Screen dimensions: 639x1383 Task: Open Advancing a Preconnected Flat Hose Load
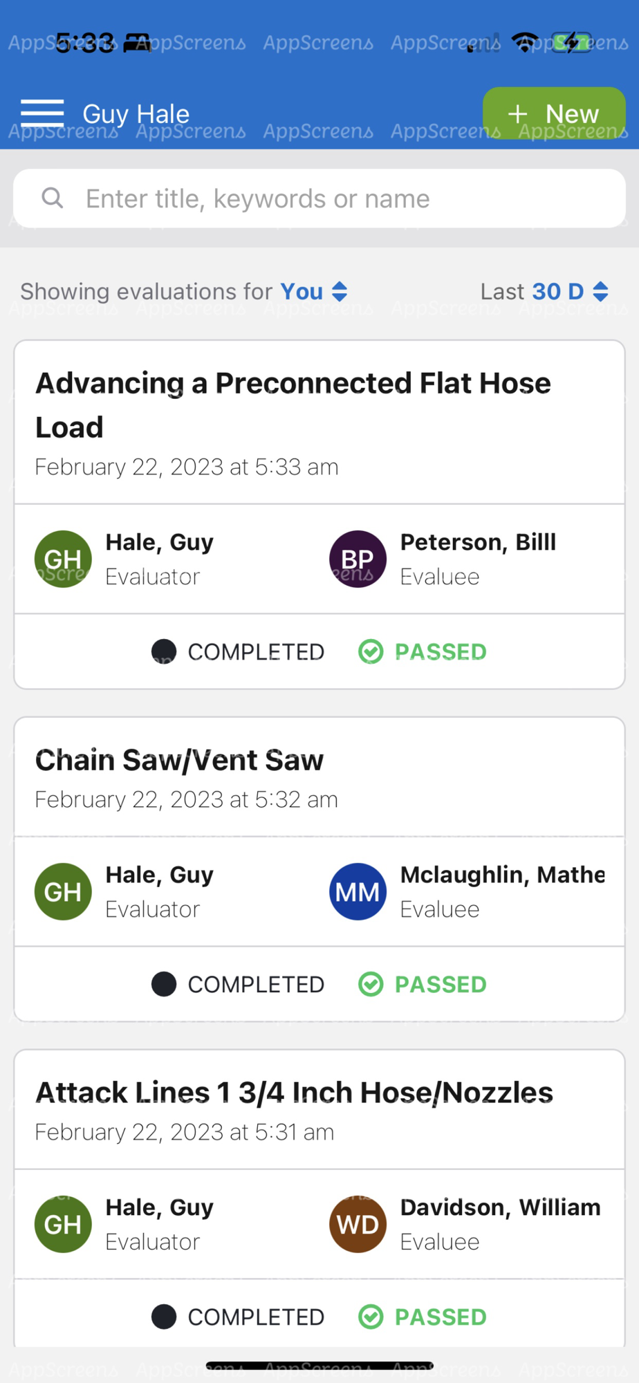point(293,405)
